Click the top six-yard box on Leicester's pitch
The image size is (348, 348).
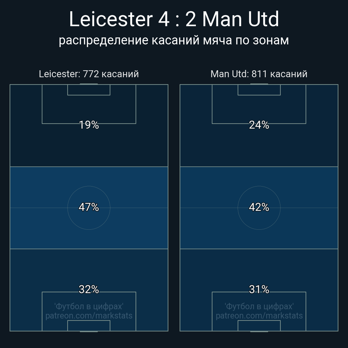pyautogui.click(x=89, y=90)
